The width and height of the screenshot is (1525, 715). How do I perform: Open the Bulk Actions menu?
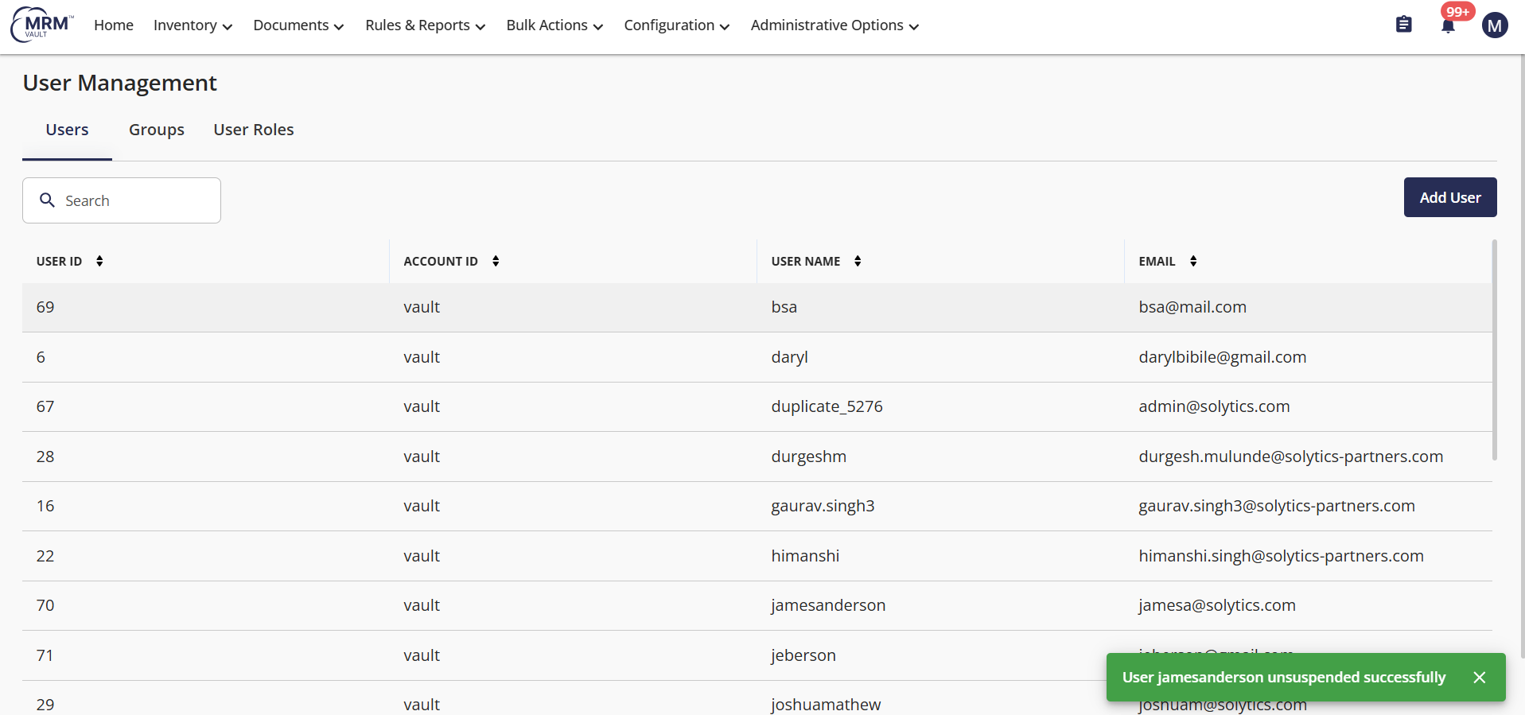point(554,25)
